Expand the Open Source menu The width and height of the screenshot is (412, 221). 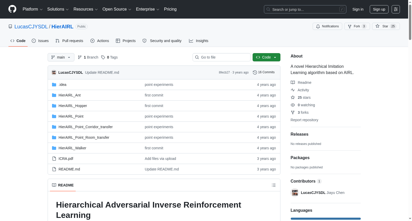(x=117, y=9)
